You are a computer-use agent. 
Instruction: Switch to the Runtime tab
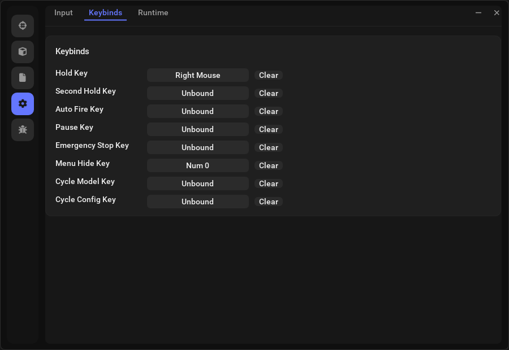[153, 12]
